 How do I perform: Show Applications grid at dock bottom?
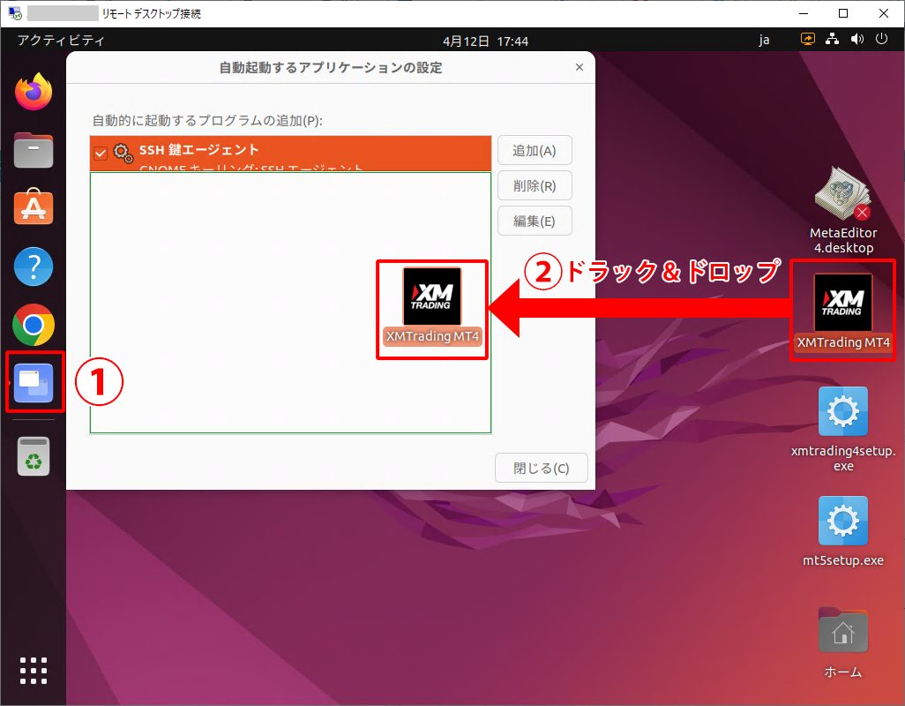[34, 671]
